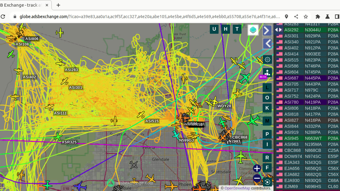The height and width of the screenshot is (191, 340).
Task: Open the browser side panel icon
Action: pyautogui.click(x=337, y=16)
